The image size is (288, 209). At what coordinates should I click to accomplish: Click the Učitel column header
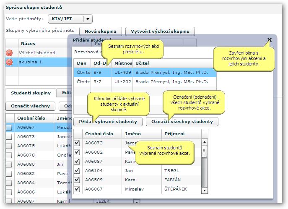tap(174, 63)
